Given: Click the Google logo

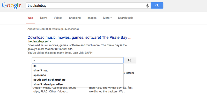Looking at the screenshot, I should 11,5.
